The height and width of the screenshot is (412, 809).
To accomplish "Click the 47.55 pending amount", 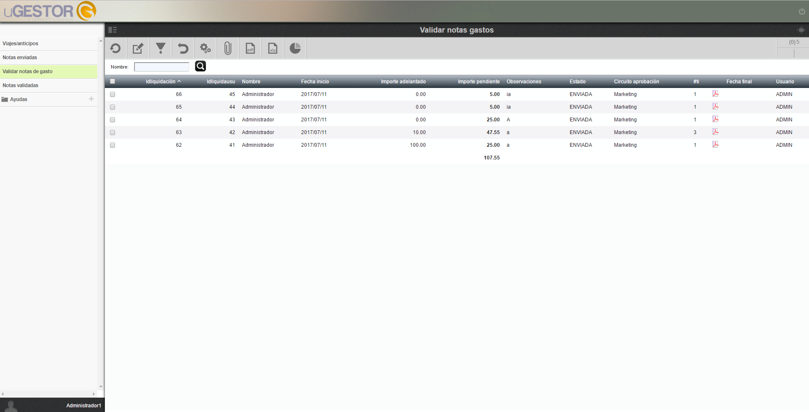I will [x=493, y=132].
